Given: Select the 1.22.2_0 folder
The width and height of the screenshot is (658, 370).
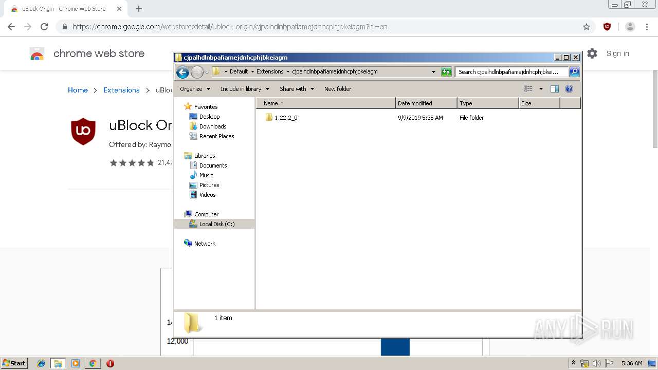Looking at the screenshot, I should 281,118.
